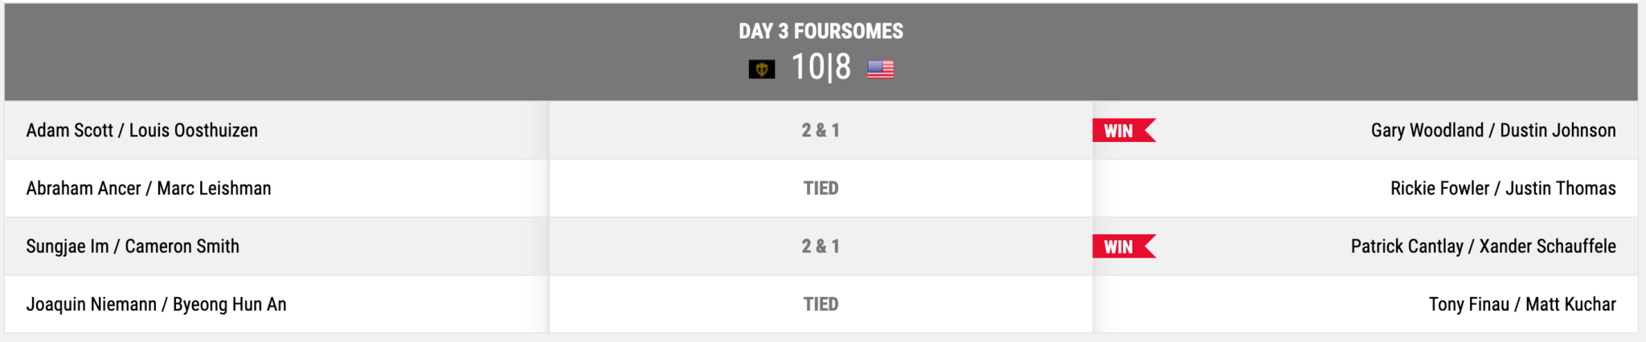The width and height of the screenshot is (1646, 342).
Task: Click the WIN badge for Woodland / Johnson
Action: pyautogui.click(x=1124, y=131)
